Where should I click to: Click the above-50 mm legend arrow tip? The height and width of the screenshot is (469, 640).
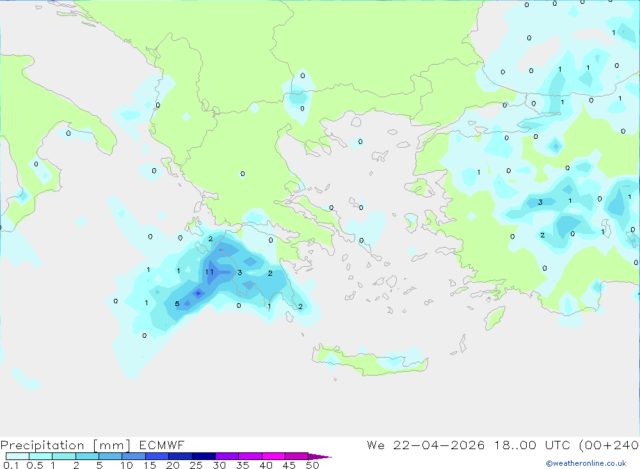coord(320,457)
